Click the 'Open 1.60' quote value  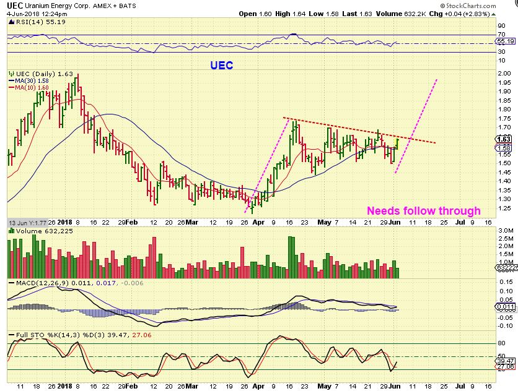[x=255, y=14]
